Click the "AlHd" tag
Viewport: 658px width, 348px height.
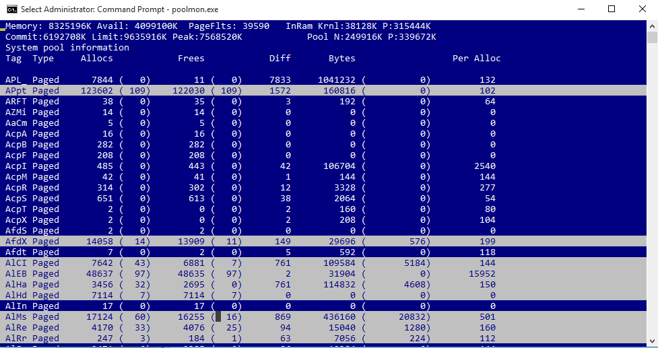coord(16,295)
